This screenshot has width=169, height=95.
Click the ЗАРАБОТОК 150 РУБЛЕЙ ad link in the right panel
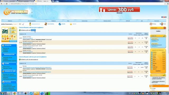tap(159, 78)
